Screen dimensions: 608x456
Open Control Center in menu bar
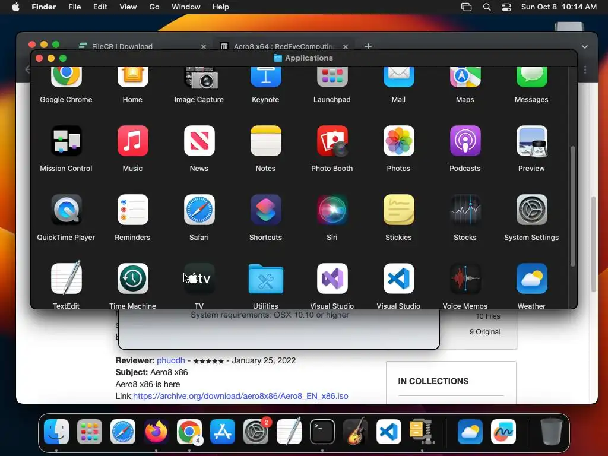pos(506,7)
